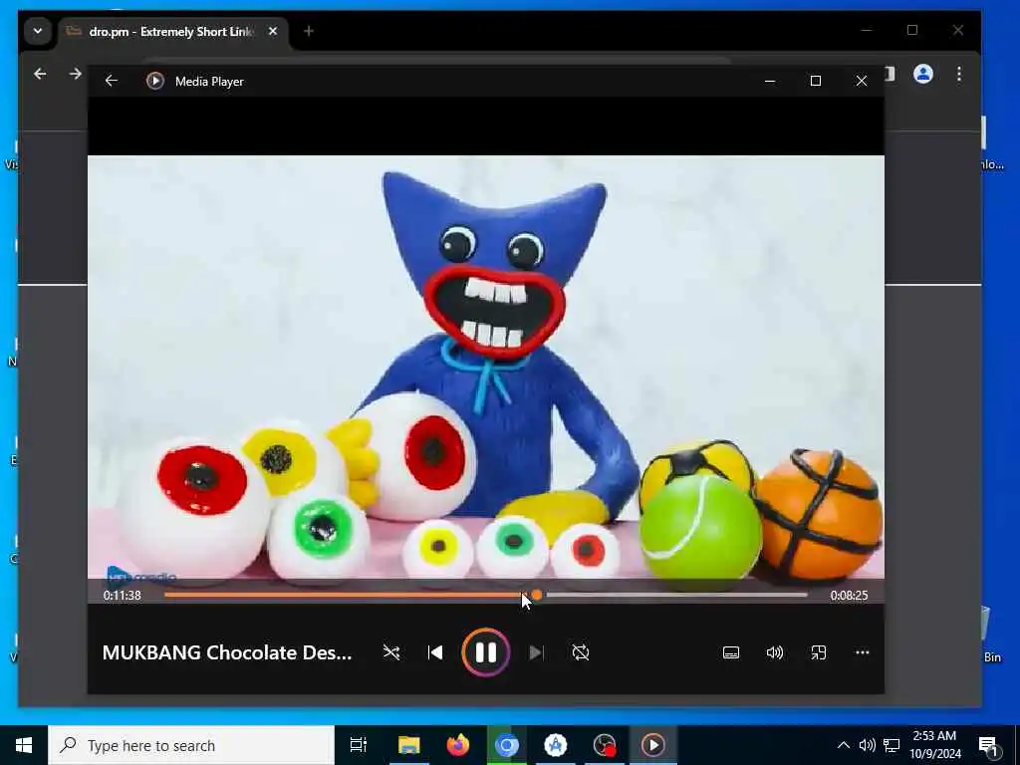Open the Windows notification center

click(x=988, y=745)
